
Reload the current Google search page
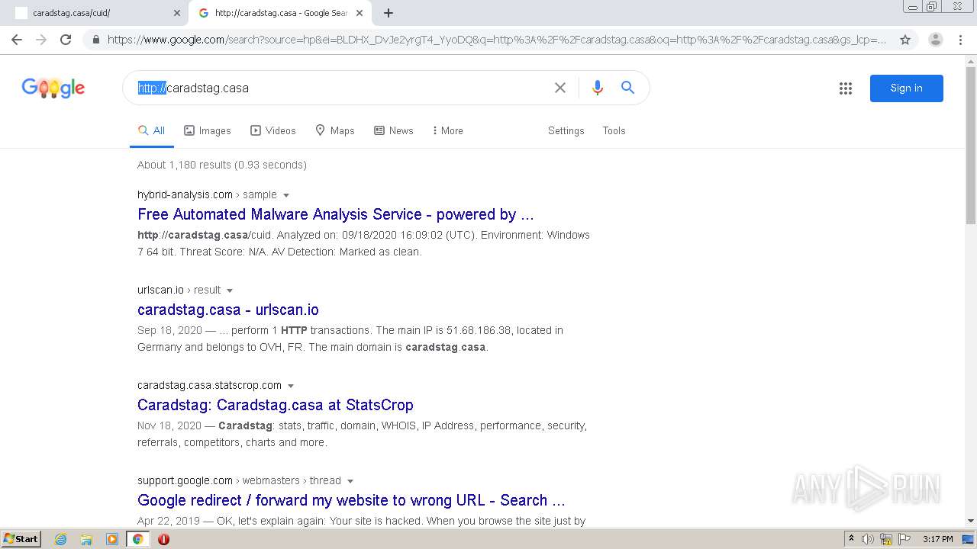tap(66, 40)
